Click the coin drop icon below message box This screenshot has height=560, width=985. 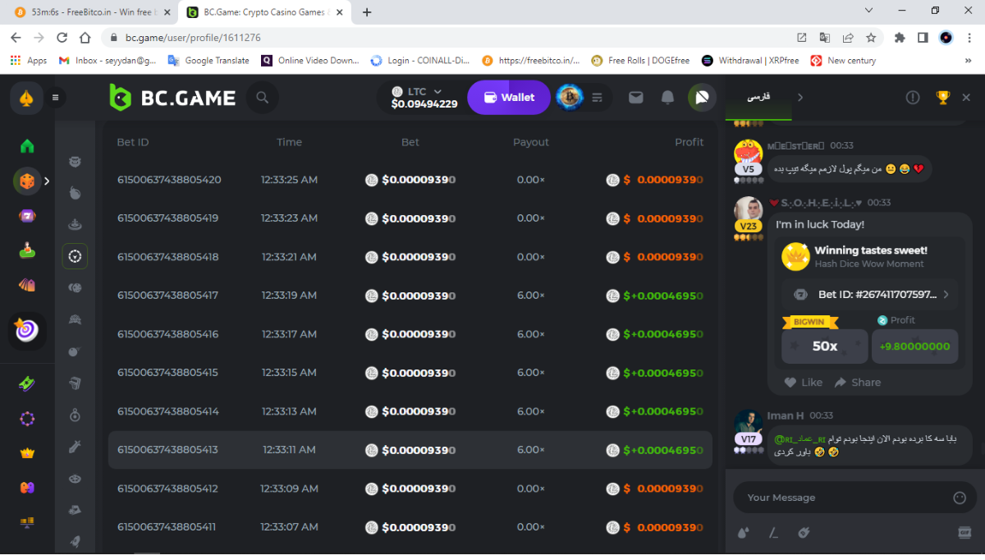click(x=744, y=533)
